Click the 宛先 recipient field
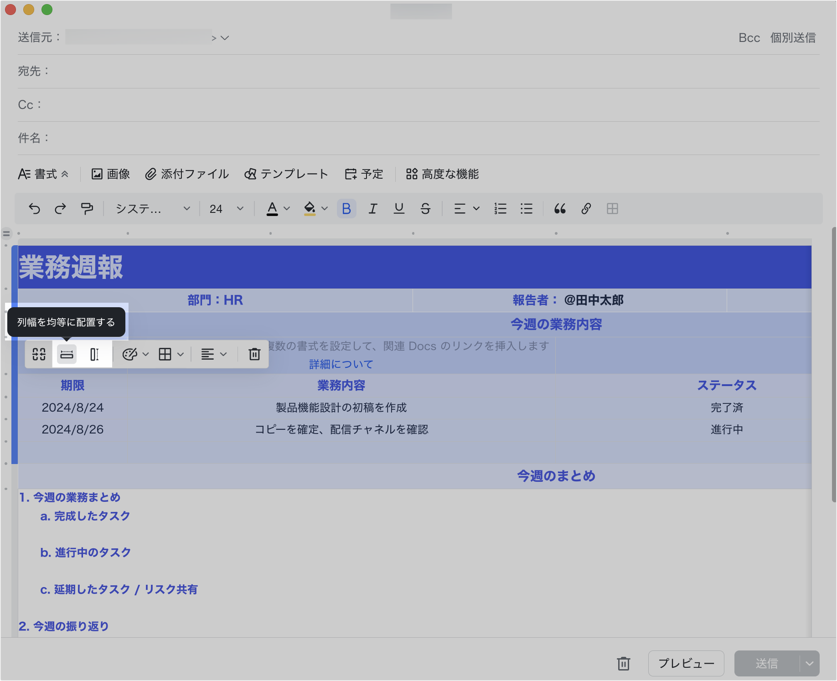The width and height of the screenshot is (837, 681). pos(418,71)
